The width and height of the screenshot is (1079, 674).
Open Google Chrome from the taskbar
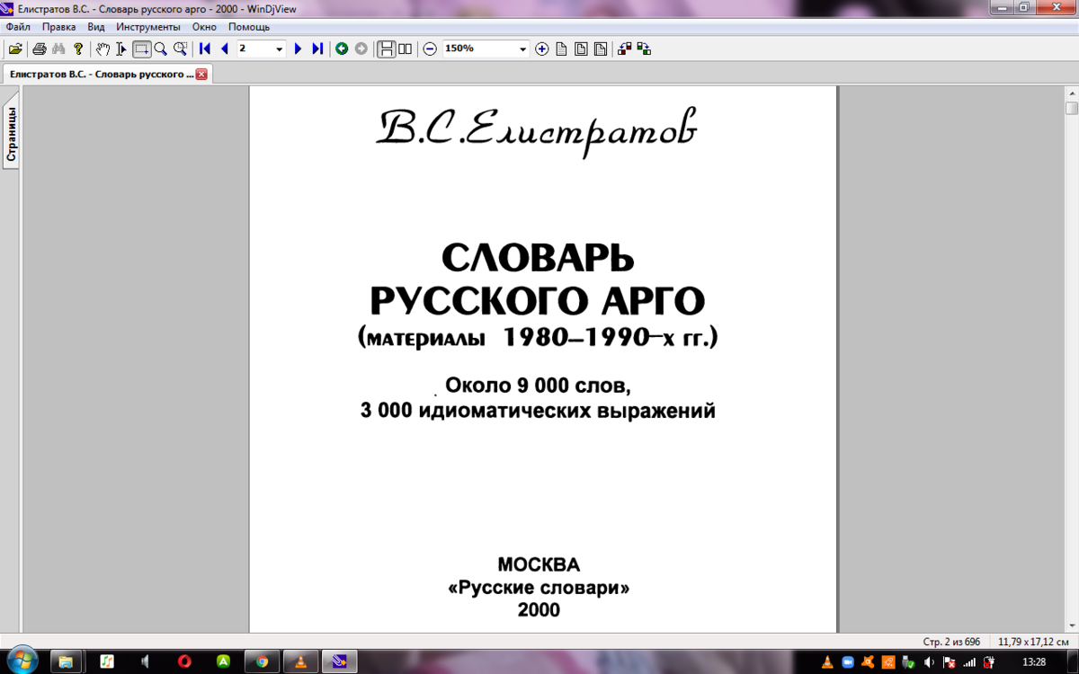click(x=262, y=661)
